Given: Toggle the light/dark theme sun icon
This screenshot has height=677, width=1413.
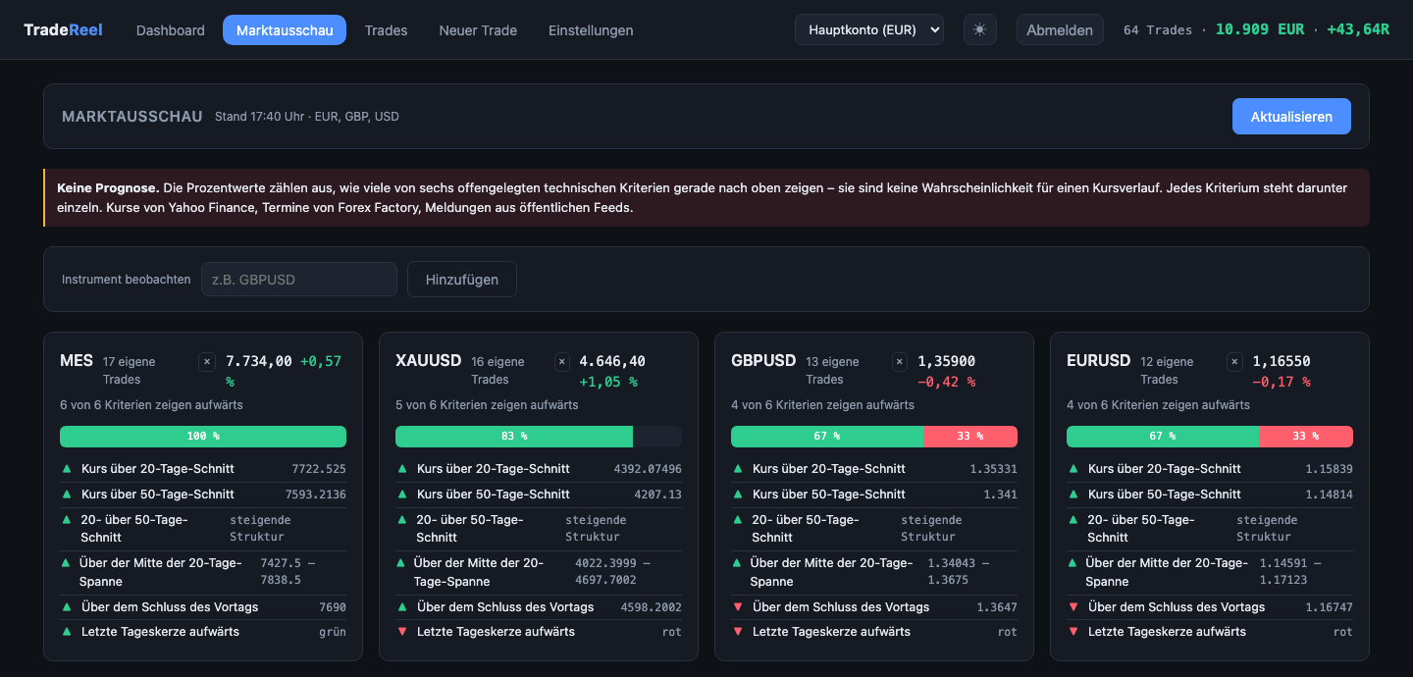Looking at the screenshot, I should (x=979, y=29).
